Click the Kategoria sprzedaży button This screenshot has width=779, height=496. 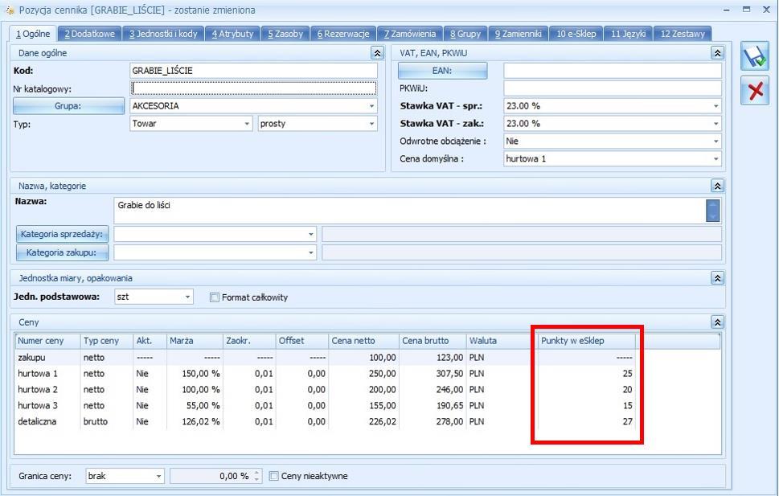click(x=62, y=234)
